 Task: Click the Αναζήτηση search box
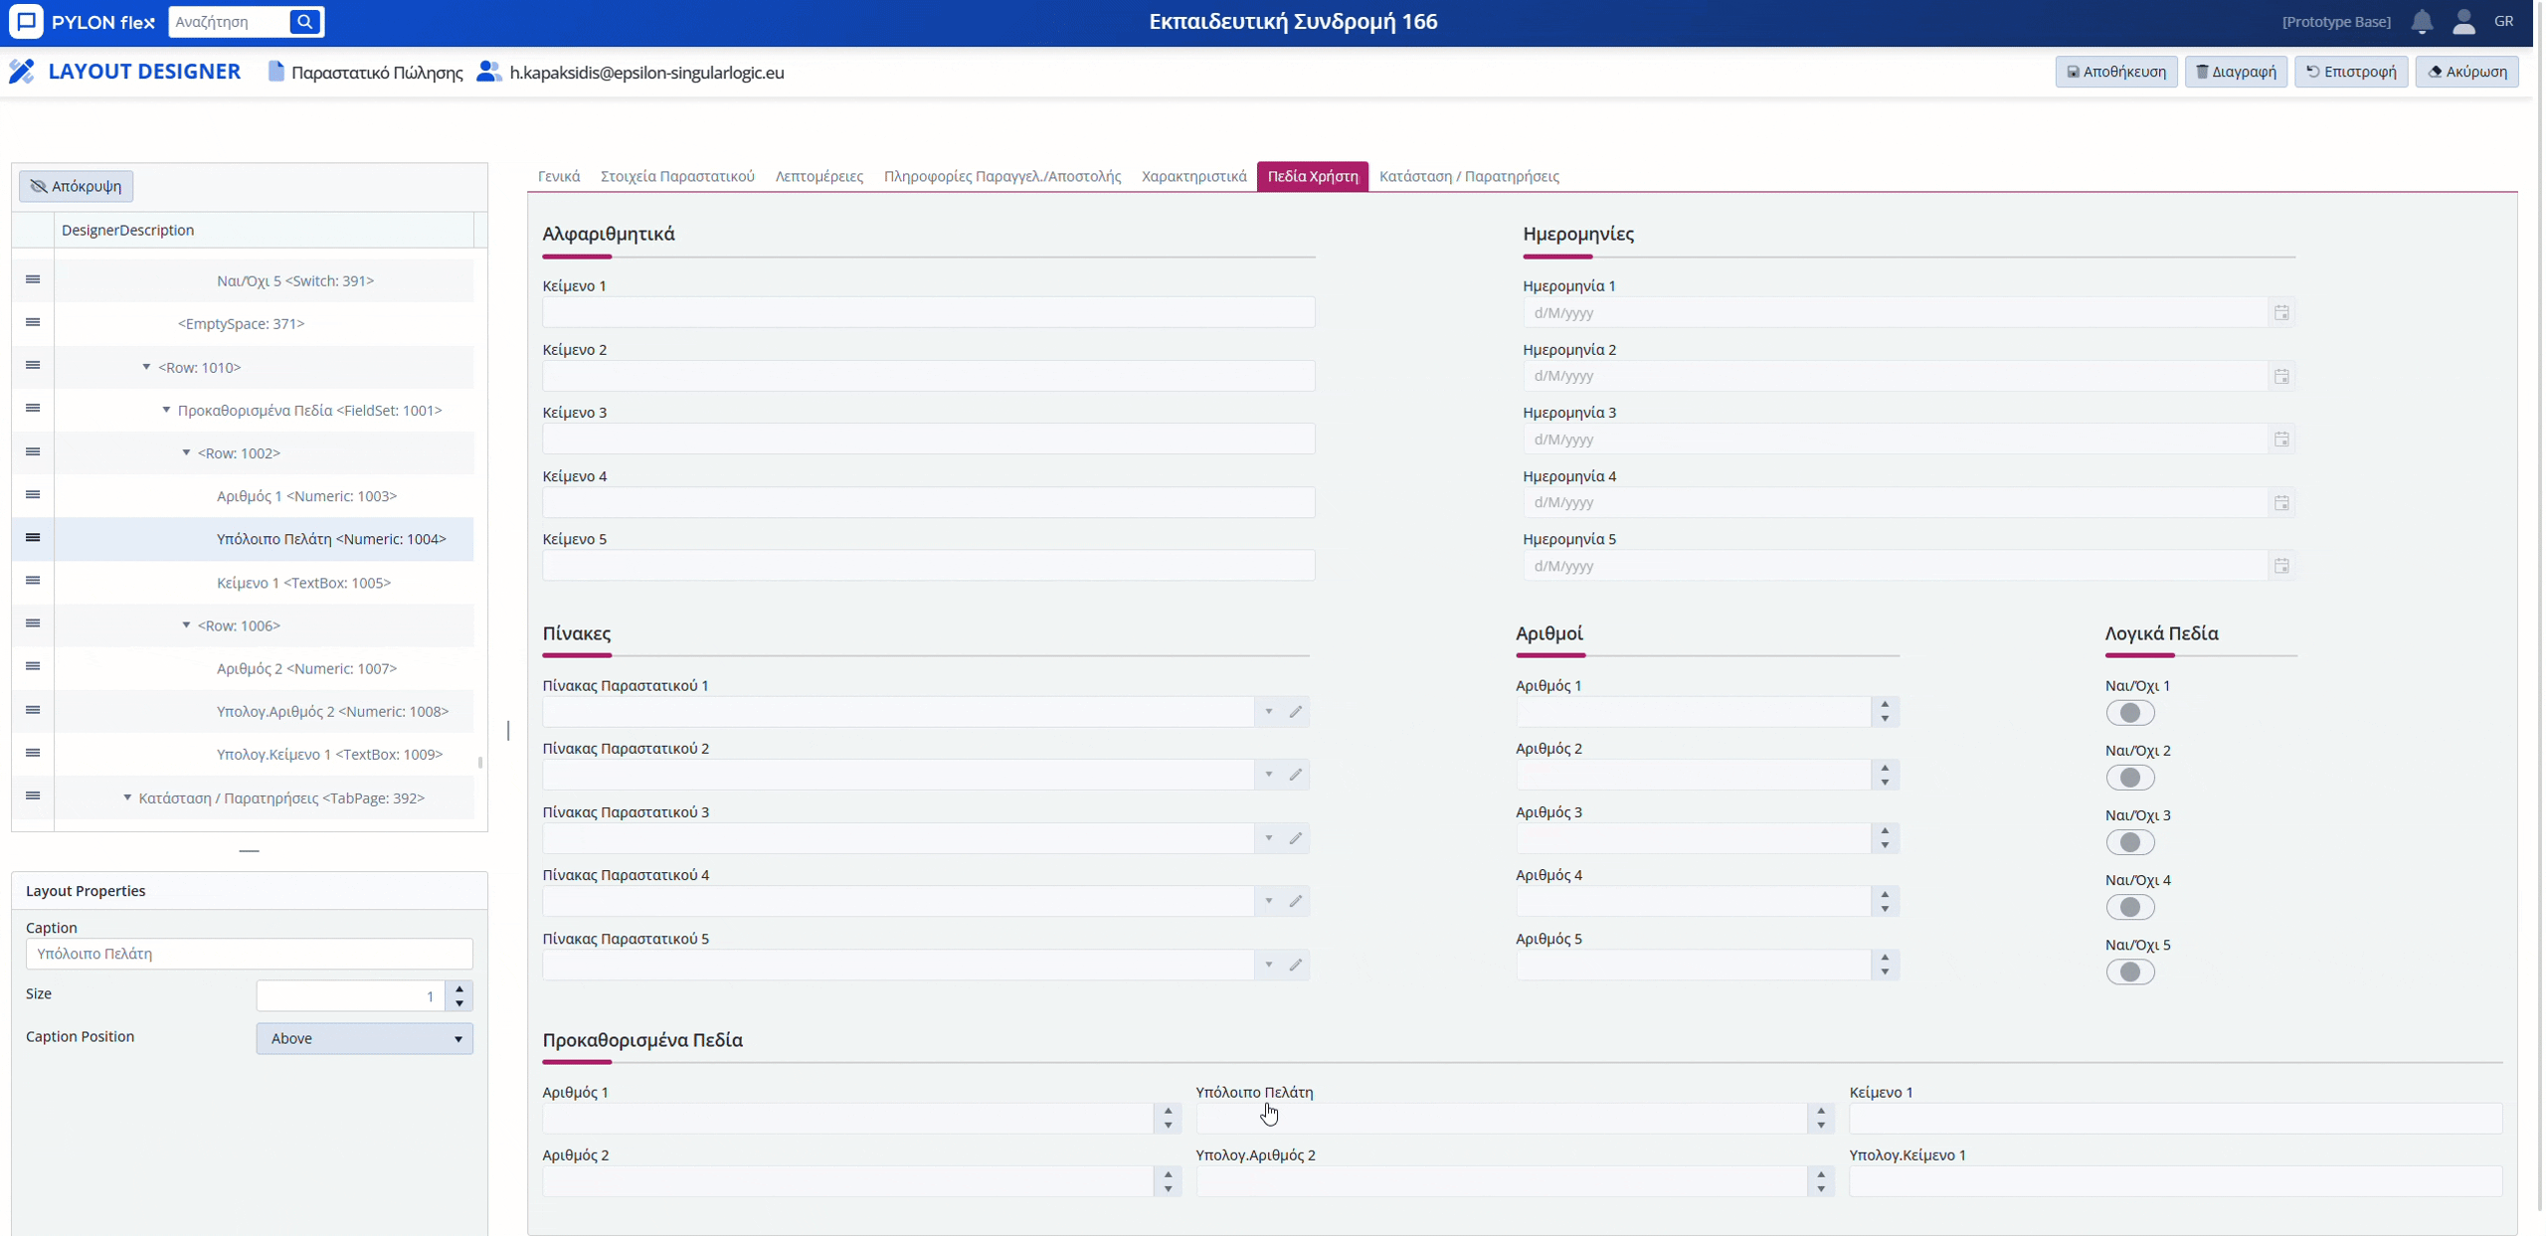231,21
